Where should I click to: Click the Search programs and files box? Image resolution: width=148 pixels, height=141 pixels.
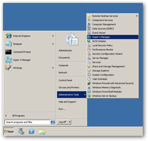(27, 122)
